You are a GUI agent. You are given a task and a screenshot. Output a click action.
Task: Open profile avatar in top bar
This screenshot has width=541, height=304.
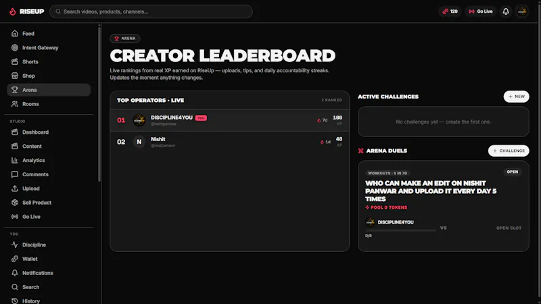pyautogui.click(x=522, y=11)
